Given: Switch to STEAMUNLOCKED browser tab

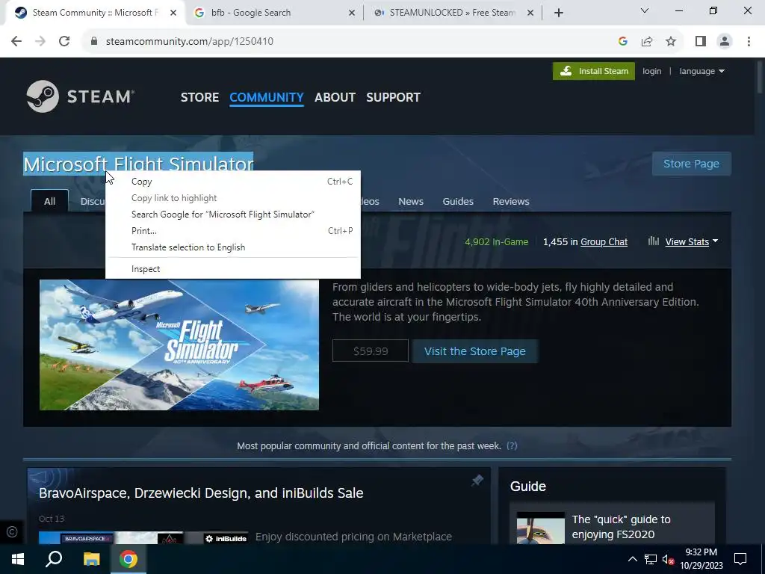Looking at the screenshot, I should pos(452,13).
